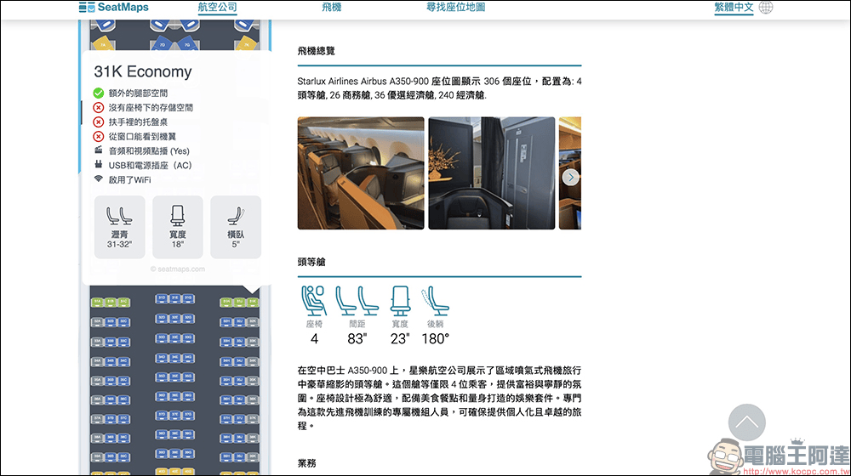Click the first class 寬度 width icon
This screenshot has width=851, height=476.
[400, 301]
